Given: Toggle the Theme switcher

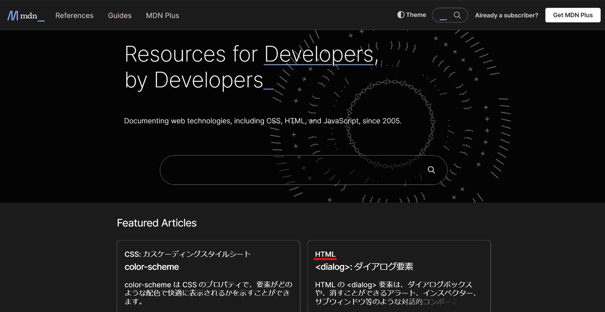Looking at the screenshot, I should pyautogui.click(x=412, y=15).
